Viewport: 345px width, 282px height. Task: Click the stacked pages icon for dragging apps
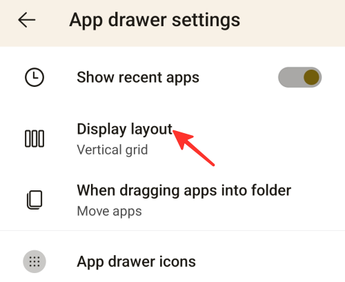(x=34, y=200)
